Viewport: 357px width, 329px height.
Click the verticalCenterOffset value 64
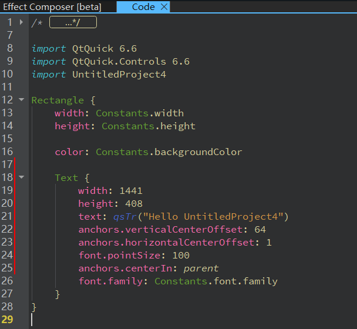coord(260,229)
